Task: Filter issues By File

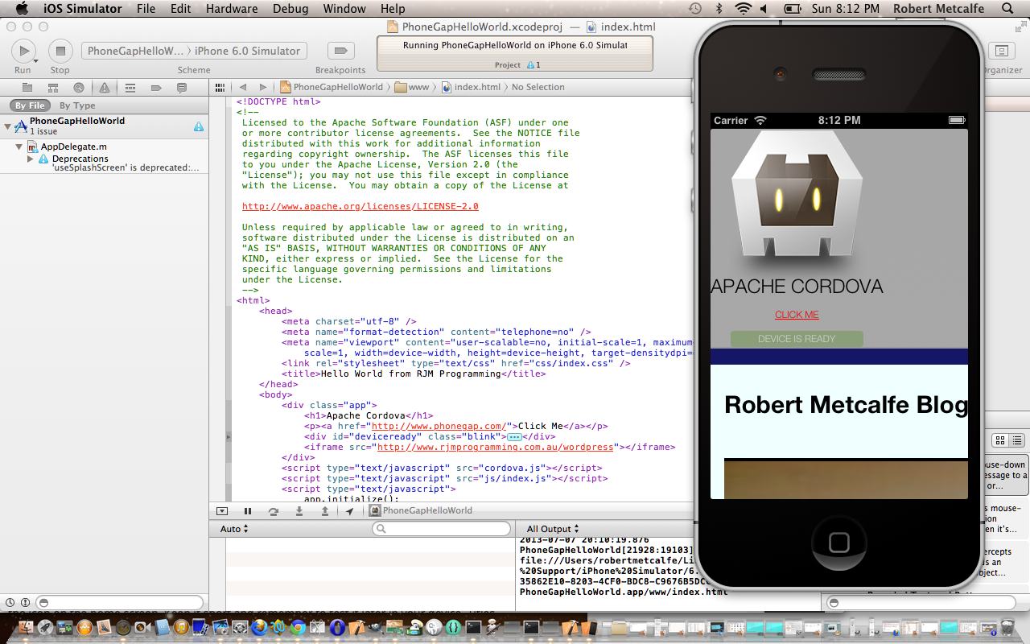Action: [30, 105]
